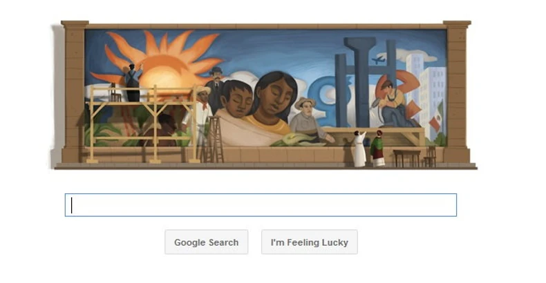Focus the empty search text box
This screenshot has width=546, height=283.
[x=261, y=205]
